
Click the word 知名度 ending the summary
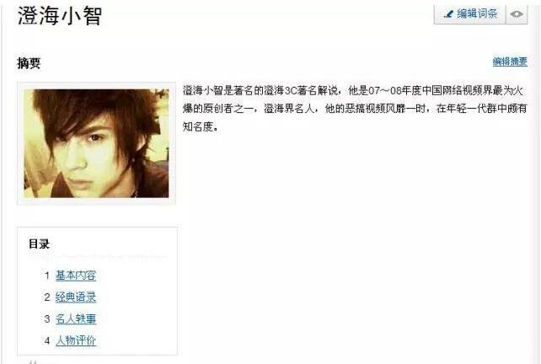point(198,126)
